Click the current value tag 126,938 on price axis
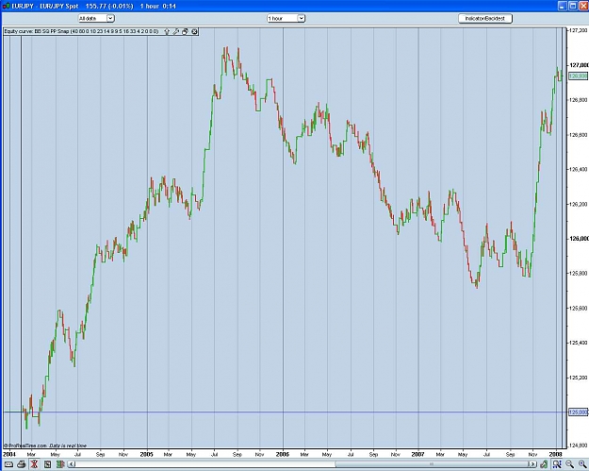 tap(578, 76)
